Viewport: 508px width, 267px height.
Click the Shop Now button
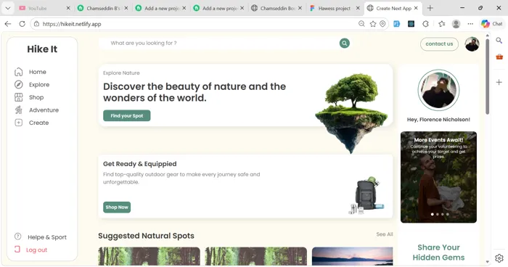pos(117,207)
